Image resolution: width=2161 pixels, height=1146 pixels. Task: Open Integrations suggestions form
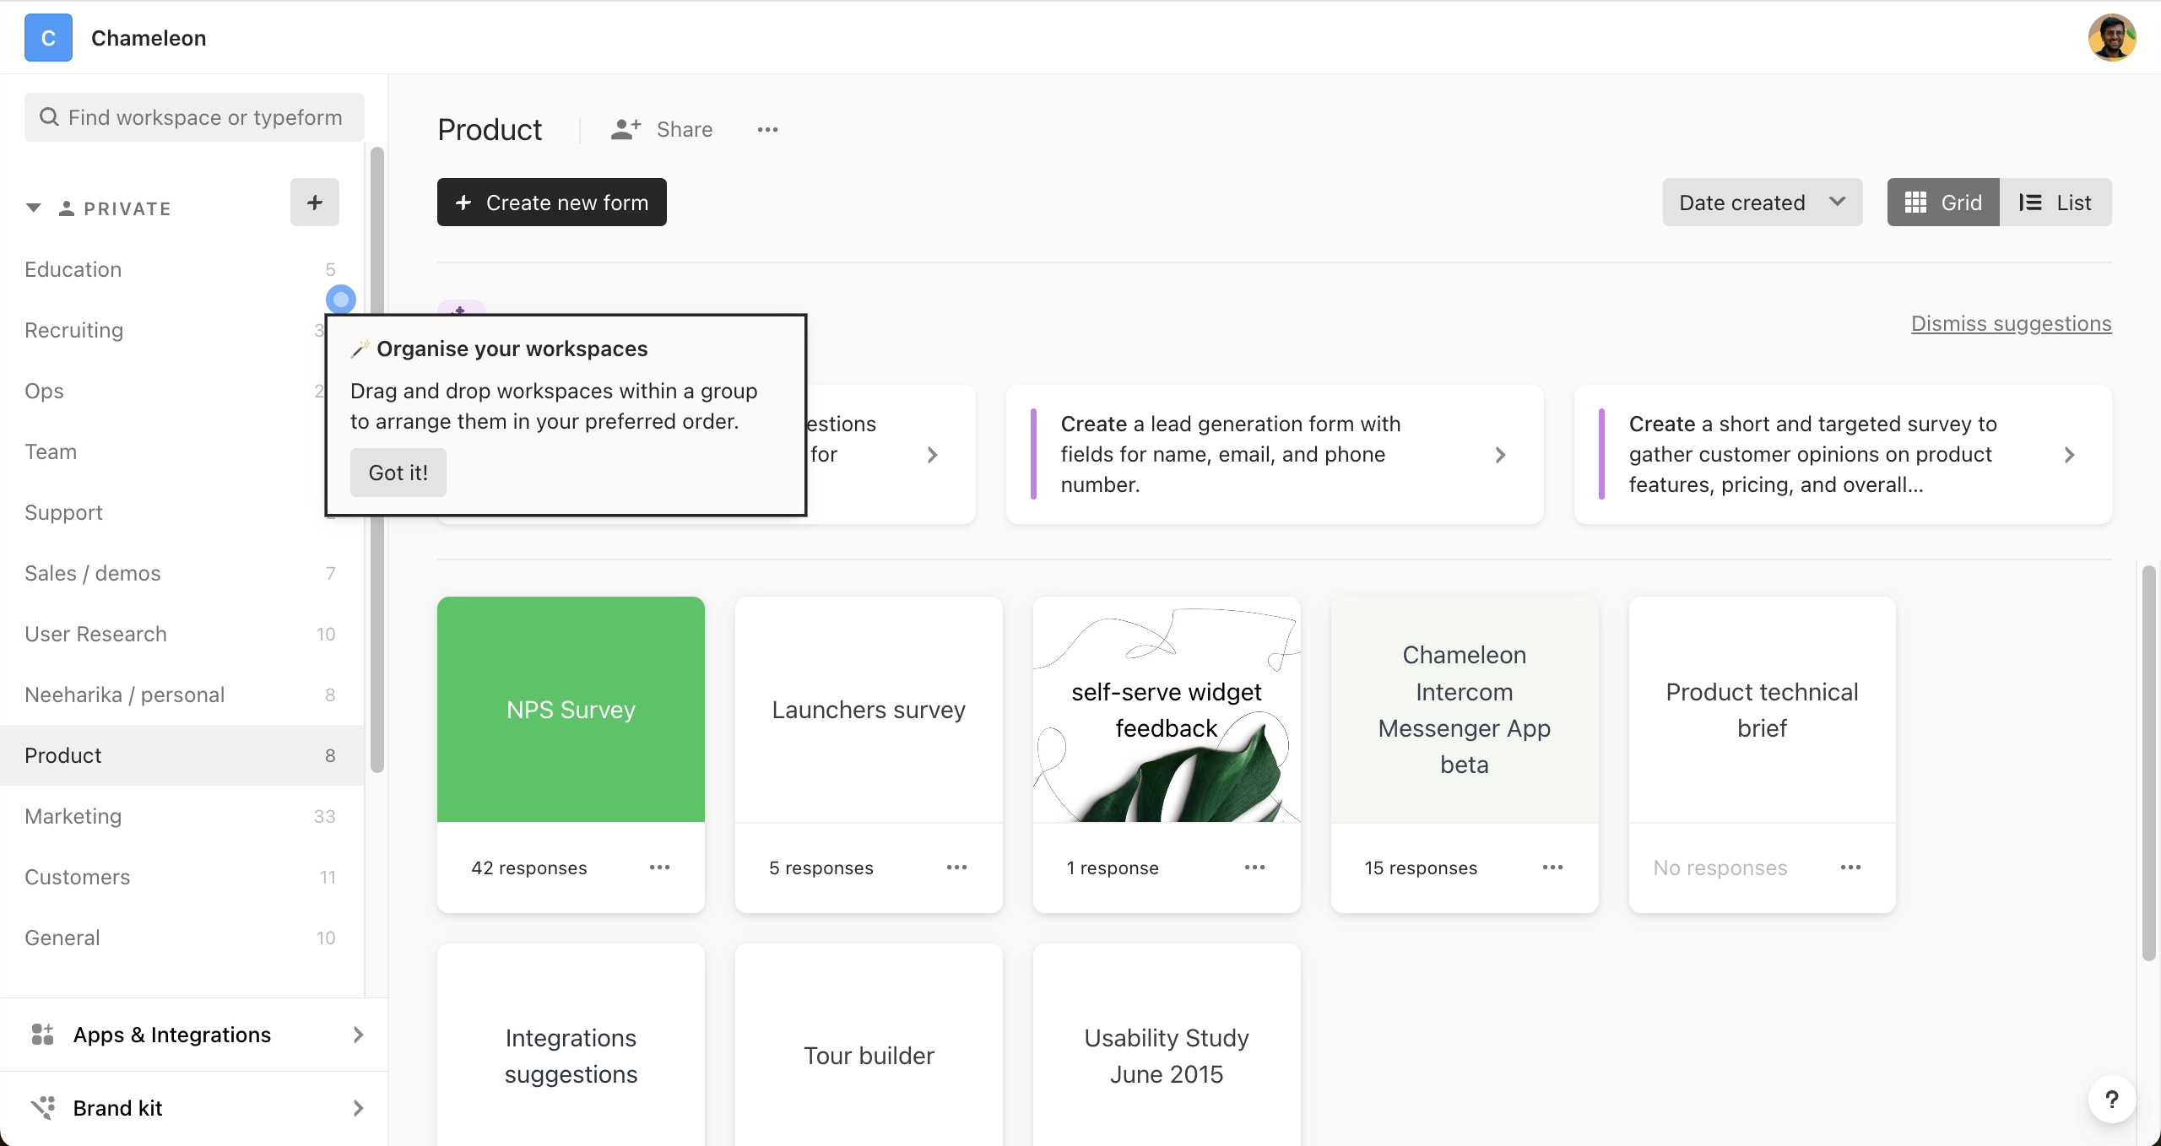click(x=571, y=1045)
